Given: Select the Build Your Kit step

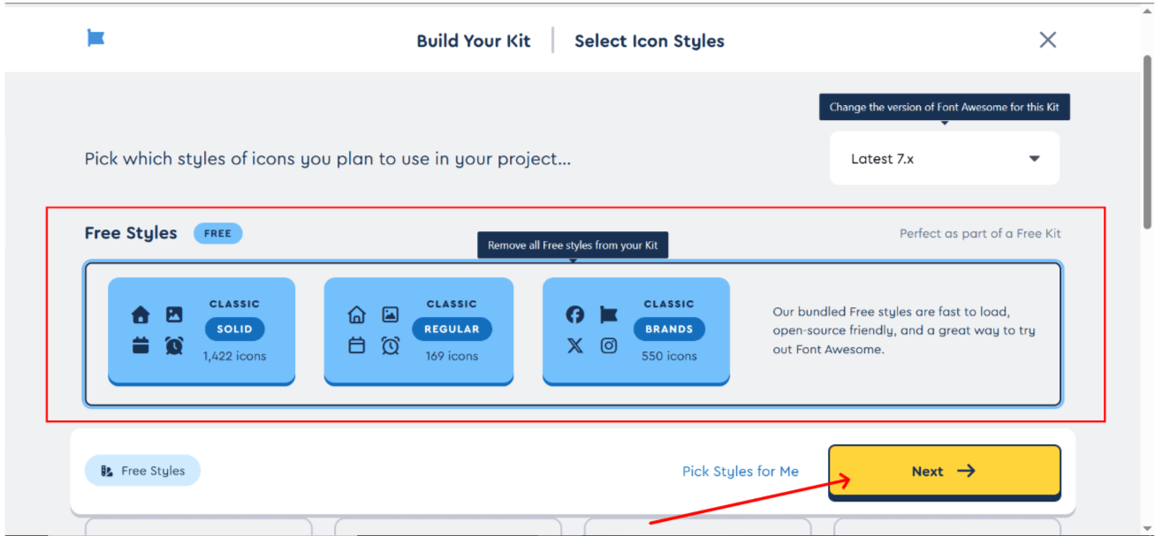Looking at the screenshot, I should 474,41.
